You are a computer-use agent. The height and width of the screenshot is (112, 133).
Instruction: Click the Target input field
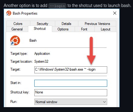point(71,70)
